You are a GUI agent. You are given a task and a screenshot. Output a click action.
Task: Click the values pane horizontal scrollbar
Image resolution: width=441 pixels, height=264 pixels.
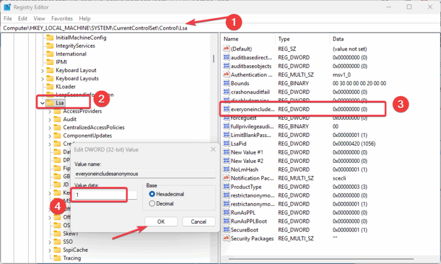(321, 258)
